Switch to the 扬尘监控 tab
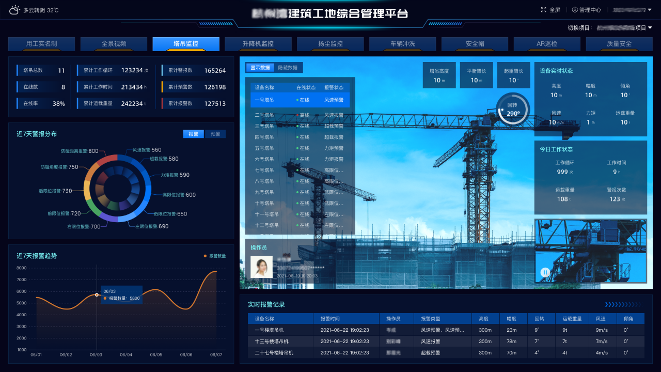The image size is (661, 372). [330, 44]
